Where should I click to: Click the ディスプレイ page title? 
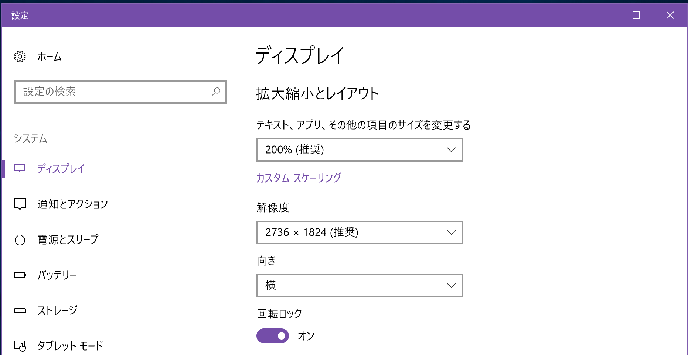click(x=300, y=56)
